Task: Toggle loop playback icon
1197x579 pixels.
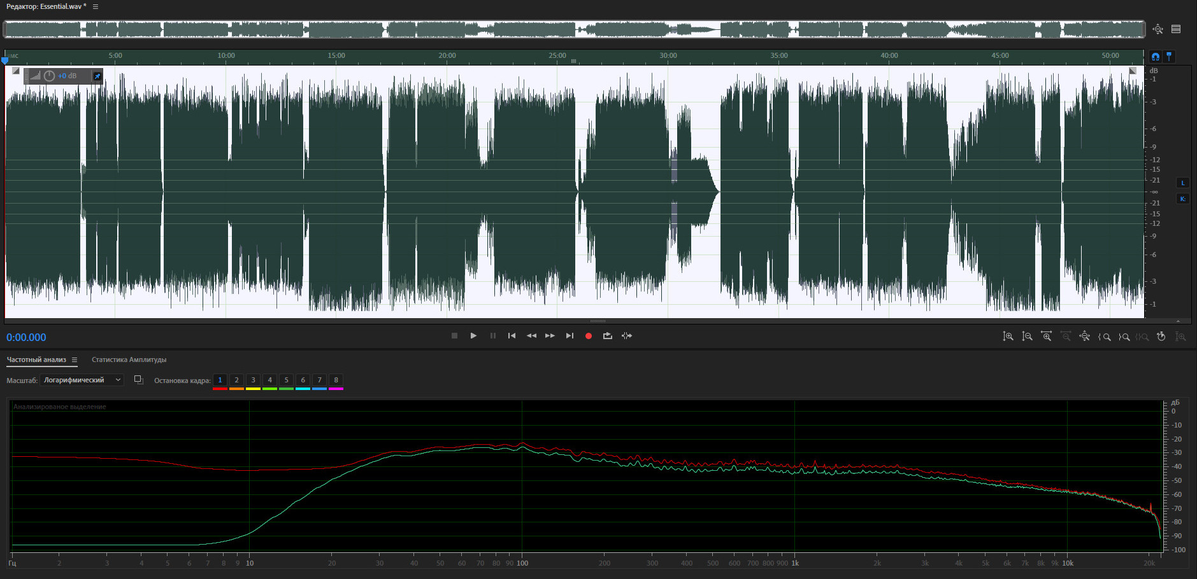Action: coord(608,336)
